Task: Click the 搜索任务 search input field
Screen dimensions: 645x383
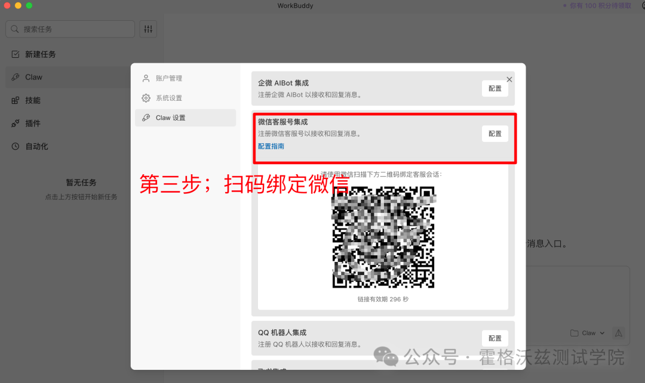Action: [x=70, y=29]
